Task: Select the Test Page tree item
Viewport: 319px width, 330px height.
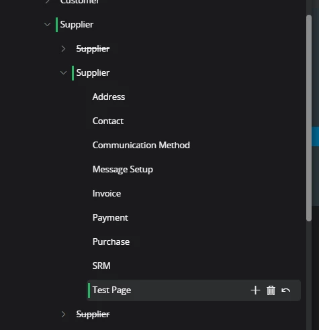Action: [x=193, y=290]
